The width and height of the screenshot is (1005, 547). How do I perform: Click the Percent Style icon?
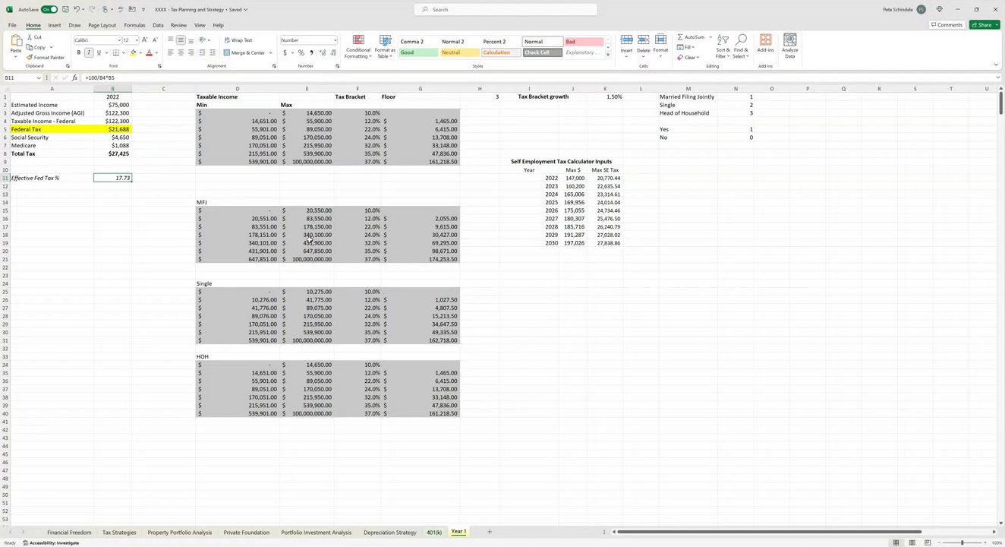(x=301, y=52)
